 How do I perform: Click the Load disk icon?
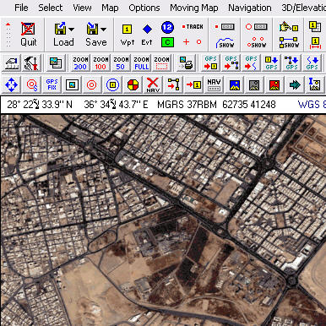pos(61,29)
